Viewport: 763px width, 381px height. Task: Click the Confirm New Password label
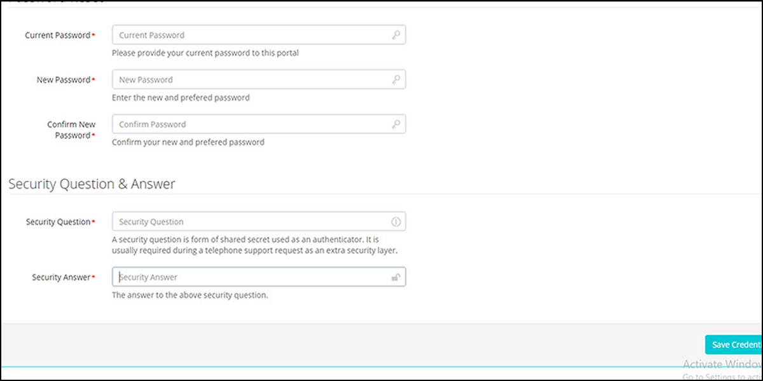point(71,130)
